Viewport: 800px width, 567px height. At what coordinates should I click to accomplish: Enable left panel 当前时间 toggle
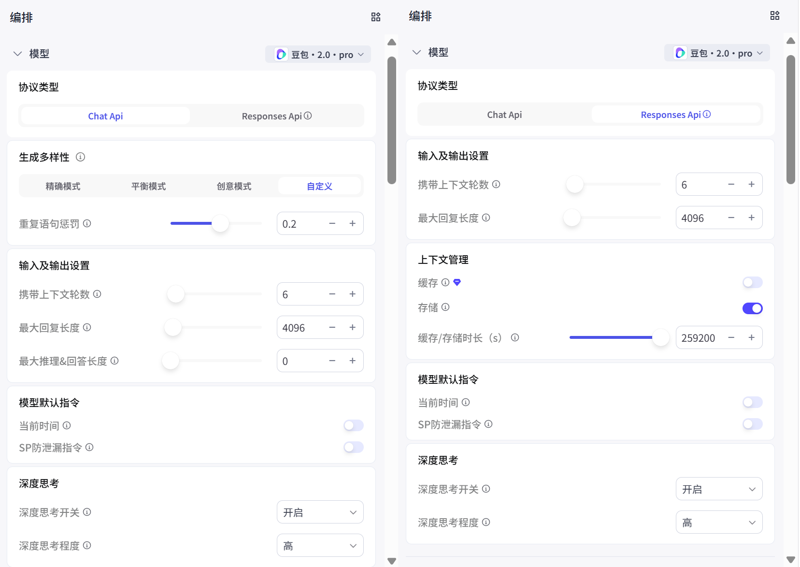354,425
